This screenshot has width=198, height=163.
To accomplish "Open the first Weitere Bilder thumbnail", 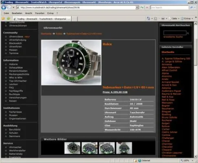I will click(72, 148).
